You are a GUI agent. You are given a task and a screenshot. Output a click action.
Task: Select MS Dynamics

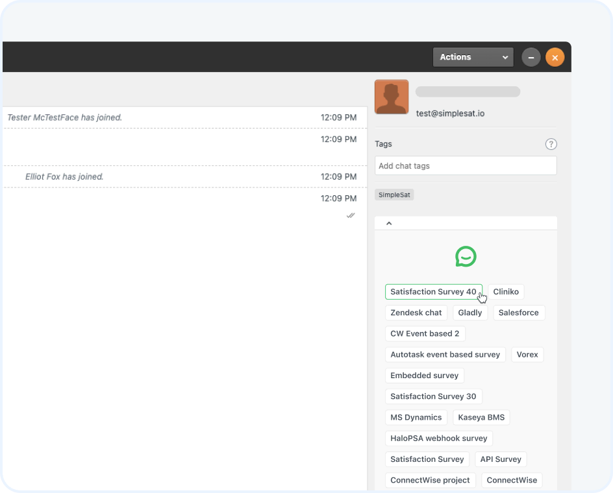tap(416, 417)
